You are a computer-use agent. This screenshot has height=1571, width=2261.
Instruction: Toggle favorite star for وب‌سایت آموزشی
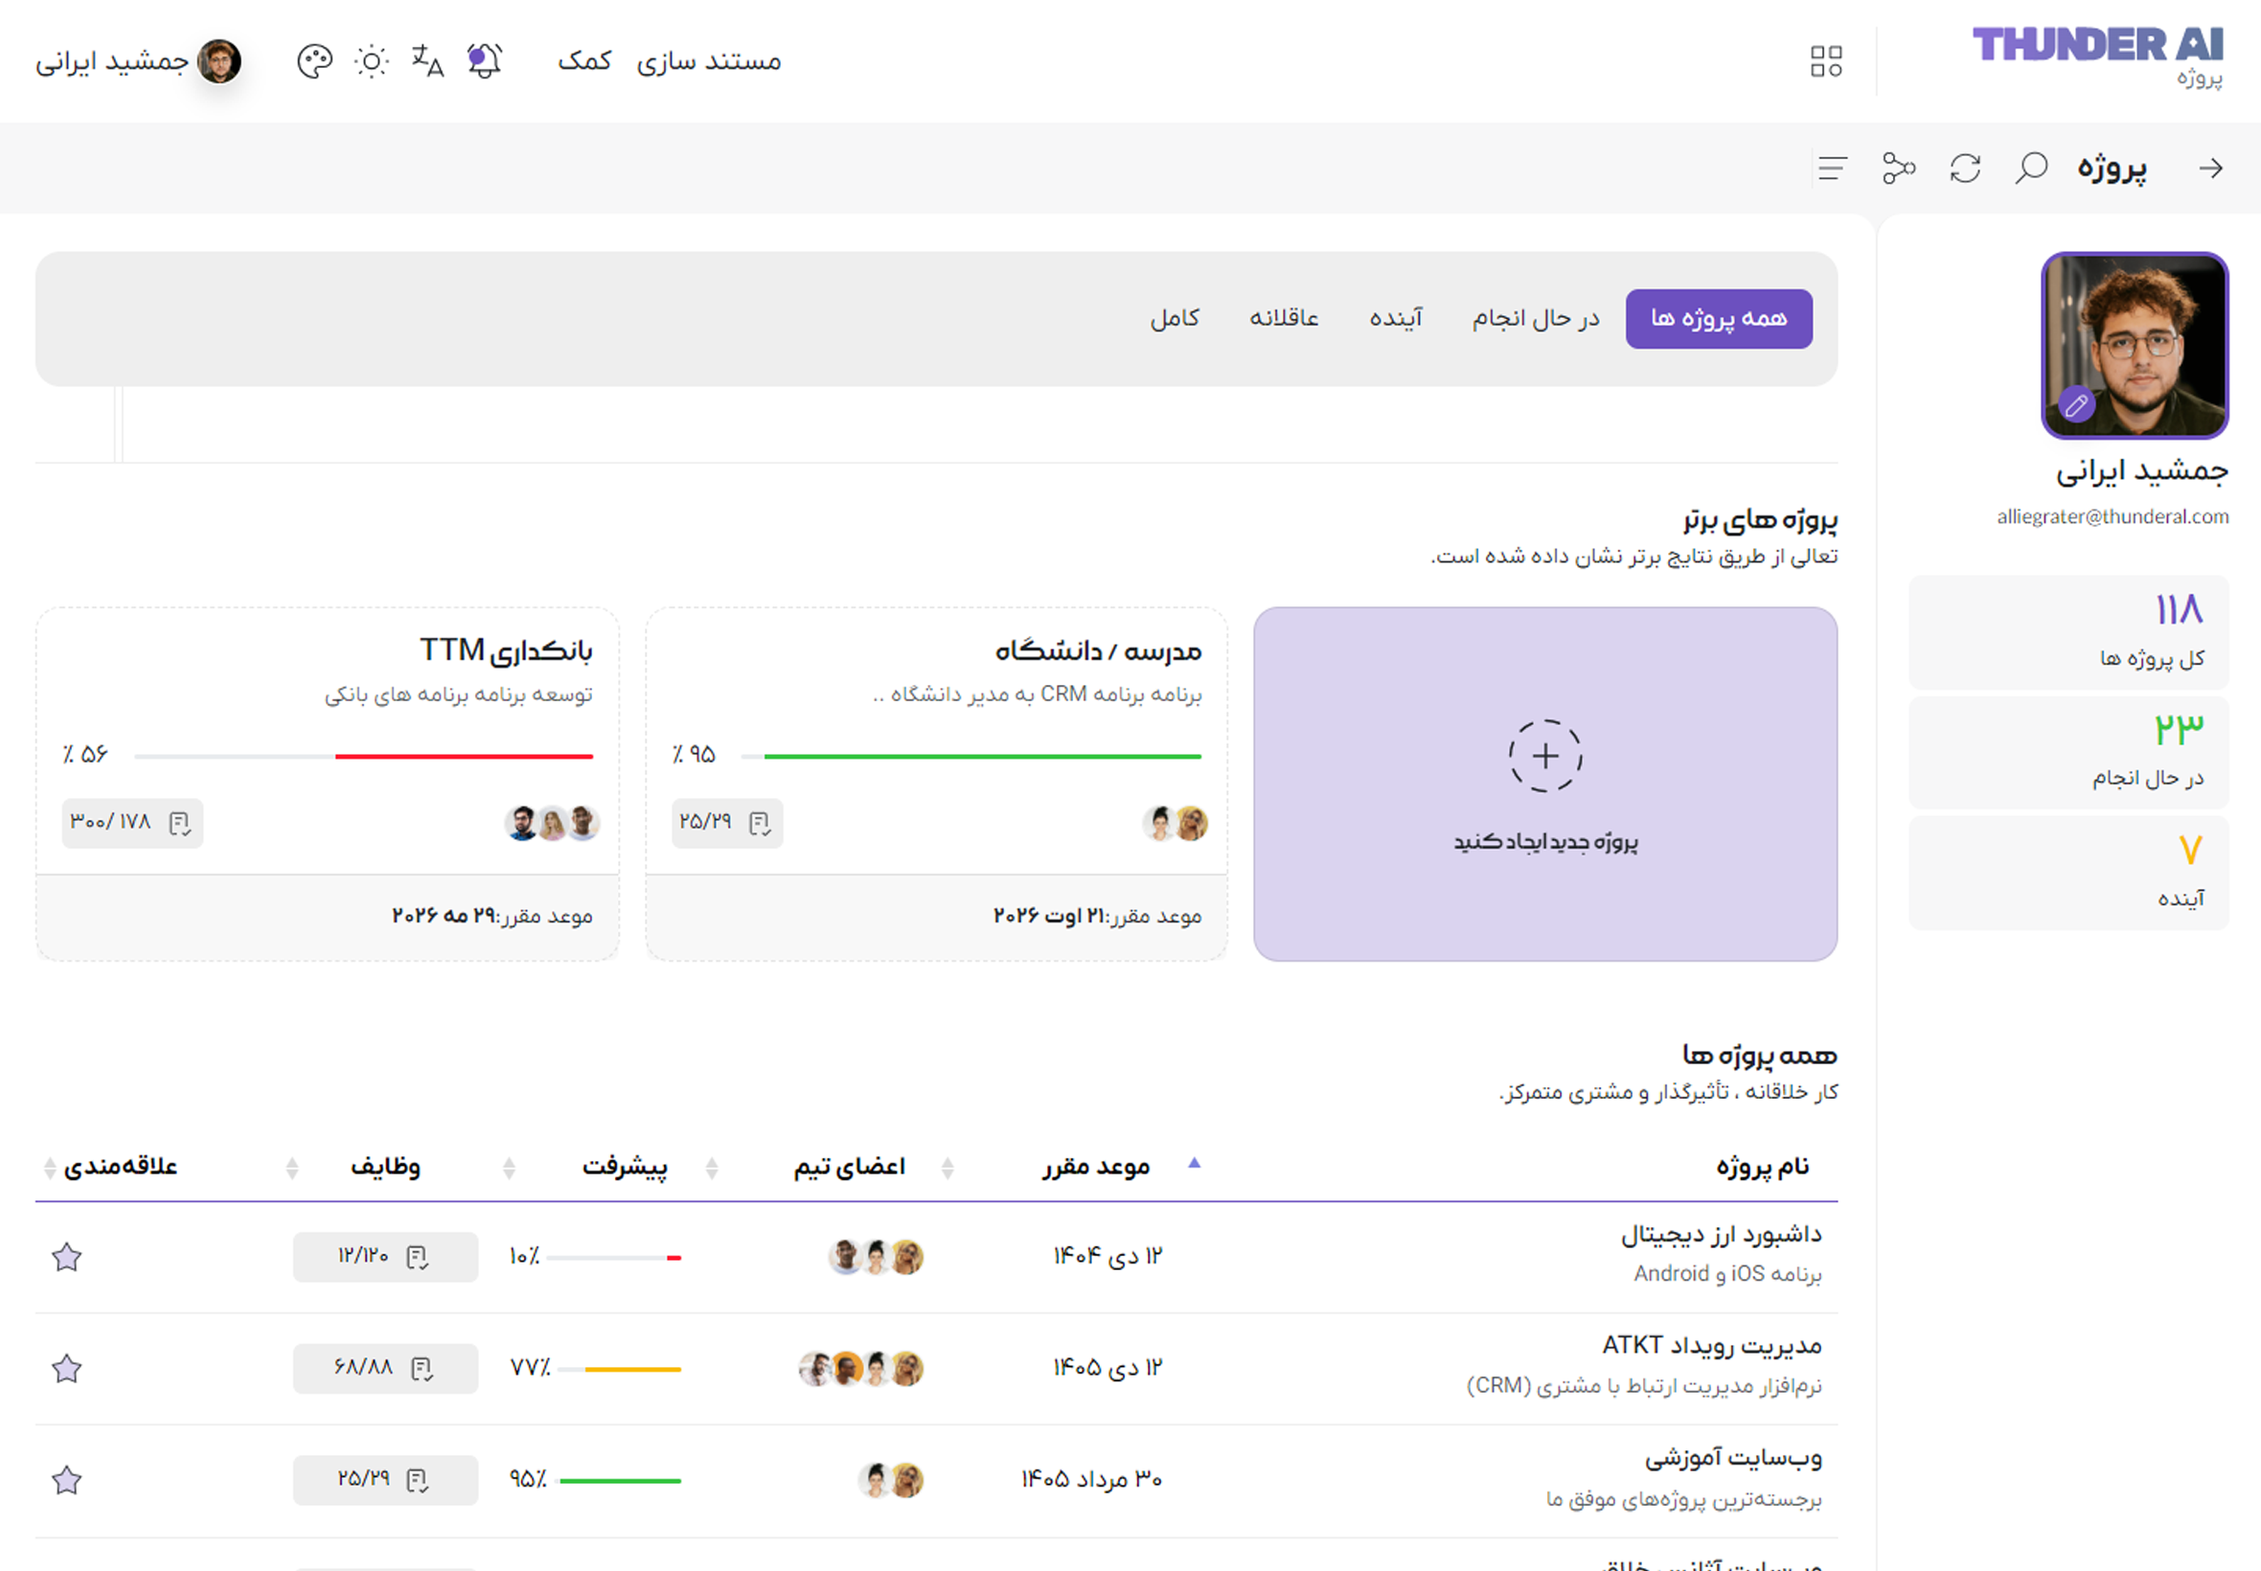67,1479
